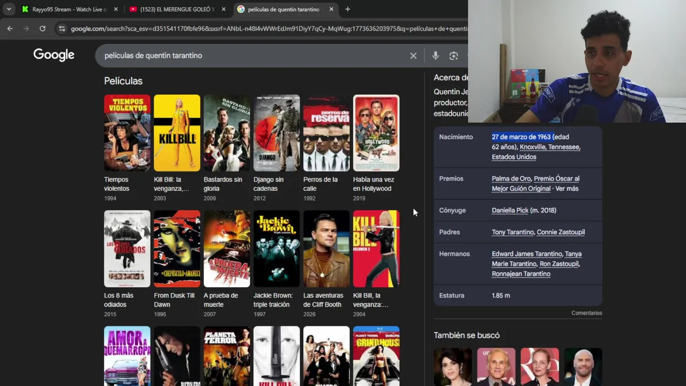Open Knoxville, Tennessee link
Screen dimensions: 686x386
tap(550, 147)
